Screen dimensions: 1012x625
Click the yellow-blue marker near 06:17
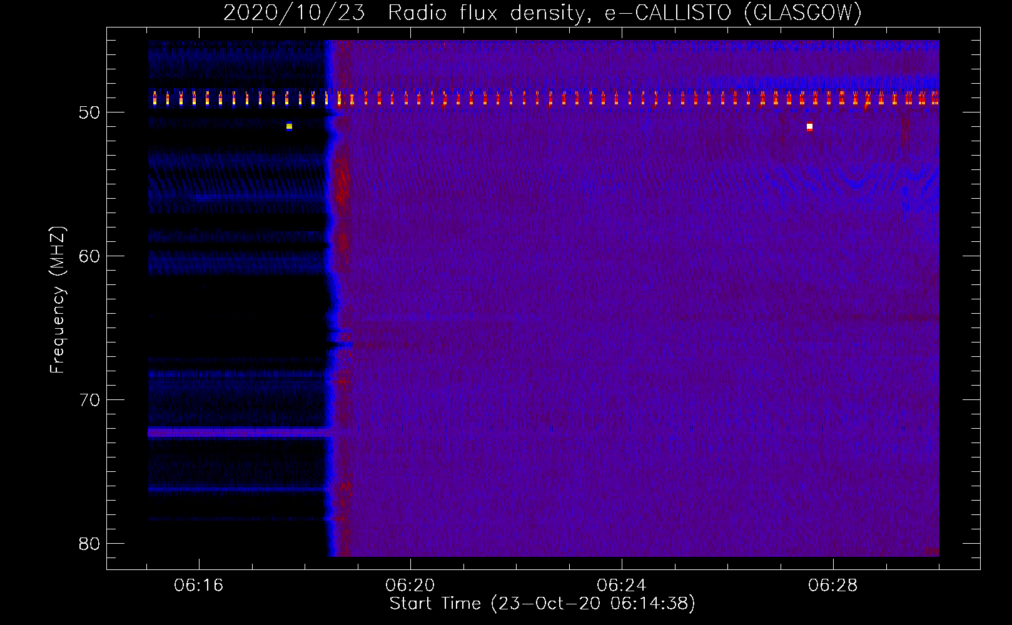pyautogui.click(x=289, y=126)
